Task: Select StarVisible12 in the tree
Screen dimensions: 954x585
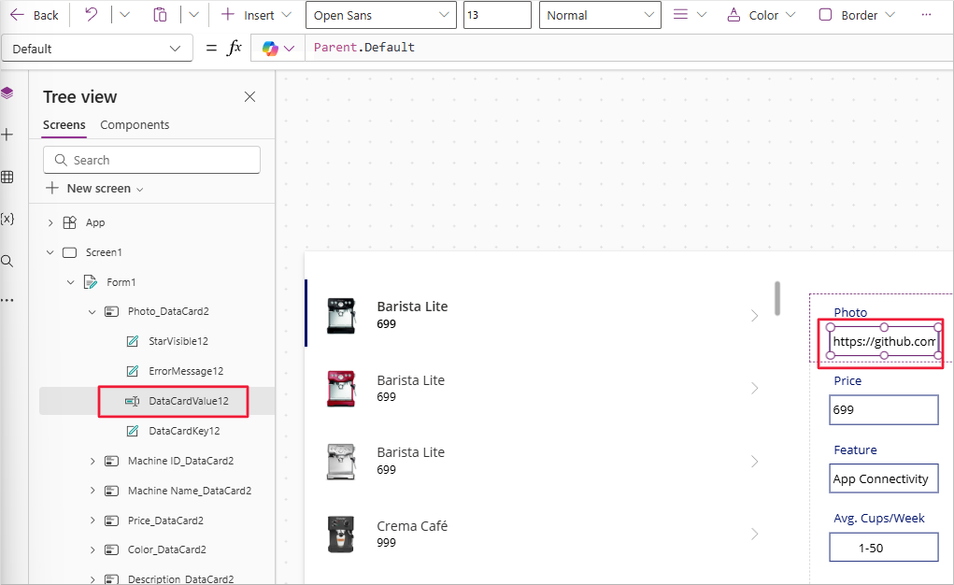Action: (178, 341)
